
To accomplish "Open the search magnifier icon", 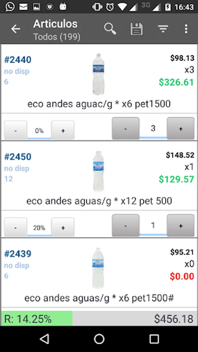I will click(110, 29).
